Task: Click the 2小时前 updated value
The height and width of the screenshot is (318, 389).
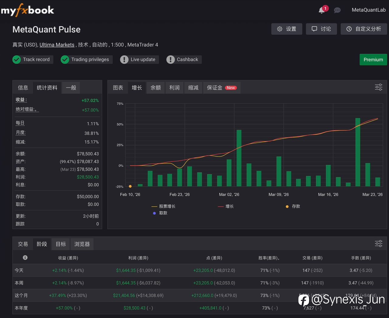Action: click(91, 216)
